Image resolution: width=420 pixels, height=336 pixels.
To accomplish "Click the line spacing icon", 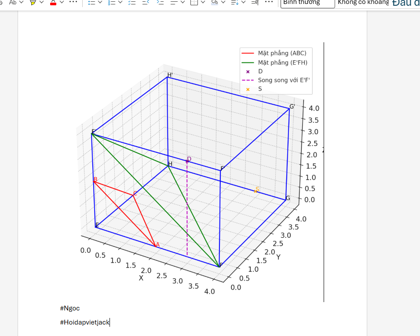I will pyautogui.click(x=234, y=2).
